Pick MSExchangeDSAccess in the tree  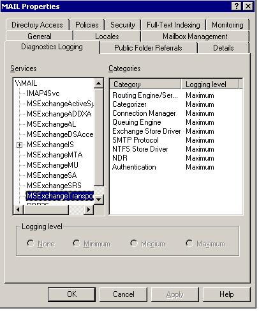point(60,134)
